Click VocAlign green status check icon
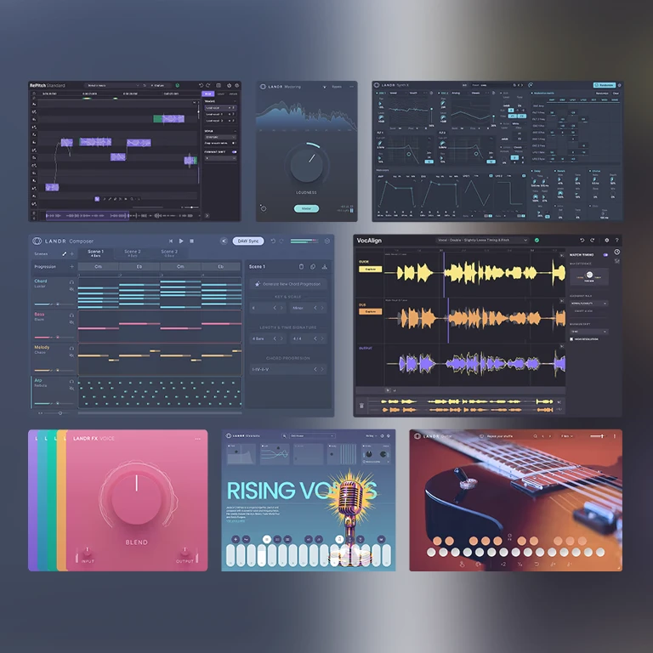This screenshot has height=653, width=653. pyautogui.click(x=537, y=241)
